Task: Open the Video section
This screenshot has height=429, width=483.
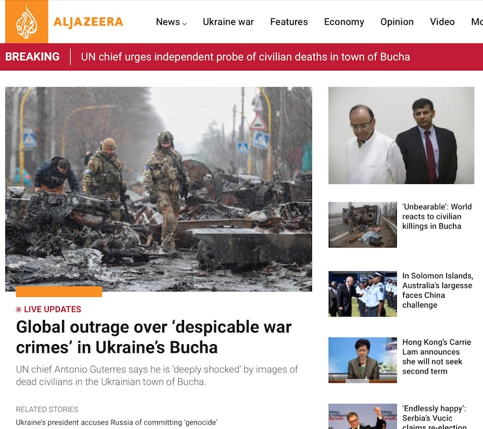Action: click(x=443, y=22)
